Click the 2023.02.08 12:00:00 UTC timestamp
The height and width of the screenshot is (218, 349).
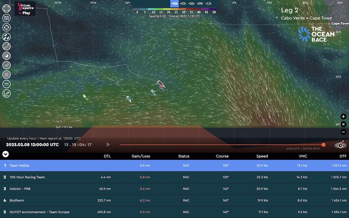tap(32, 145)
